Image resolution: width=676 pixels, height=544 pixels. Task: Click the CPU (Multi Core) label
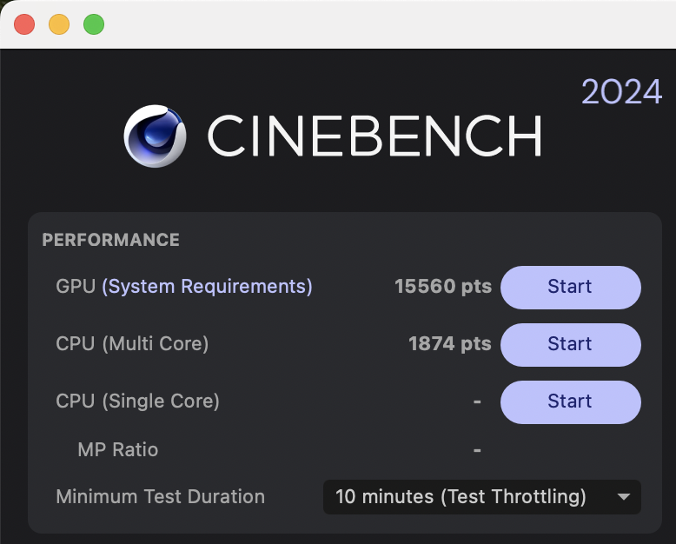coord(132,343)
